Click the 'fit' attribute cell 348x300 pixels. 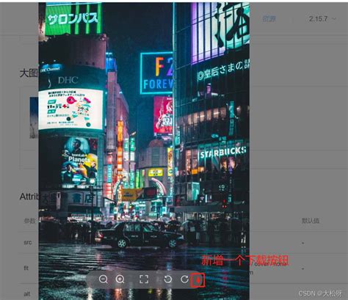pos(26,268)
